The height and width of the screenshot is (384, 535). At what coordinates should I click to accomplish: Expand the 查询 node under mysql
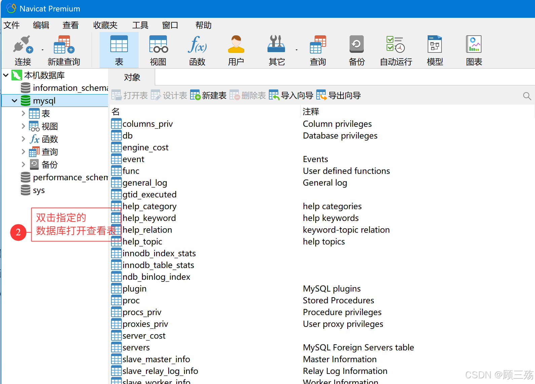[x=23, y=152]
